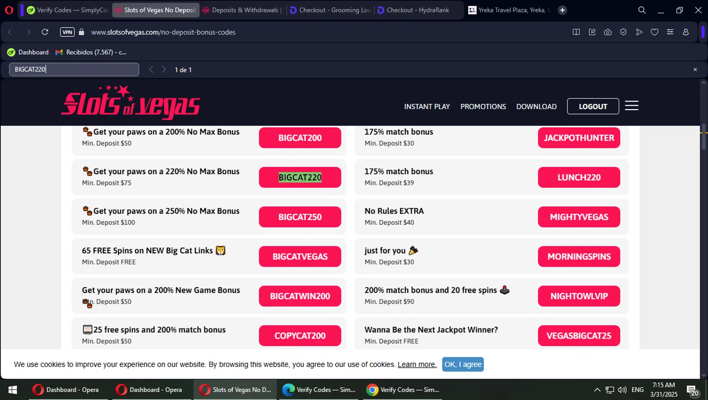Open a new tab with plus icon
The width and height of the screenshot is (708, 400).
coord(562,10)
